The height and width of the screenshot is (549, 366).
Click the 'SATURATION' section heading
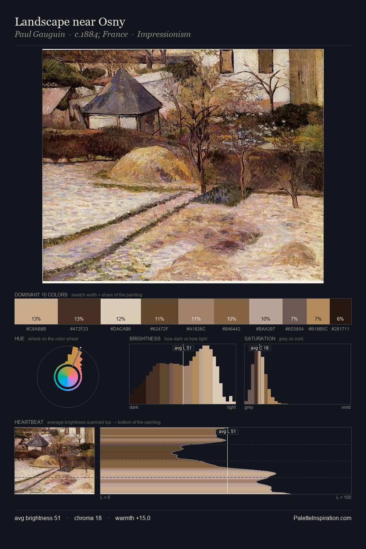point(260,339)
